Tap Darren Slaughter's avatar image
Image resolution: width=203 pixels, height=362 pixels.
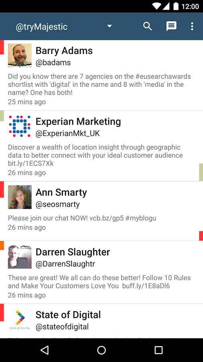coord(20,257)
